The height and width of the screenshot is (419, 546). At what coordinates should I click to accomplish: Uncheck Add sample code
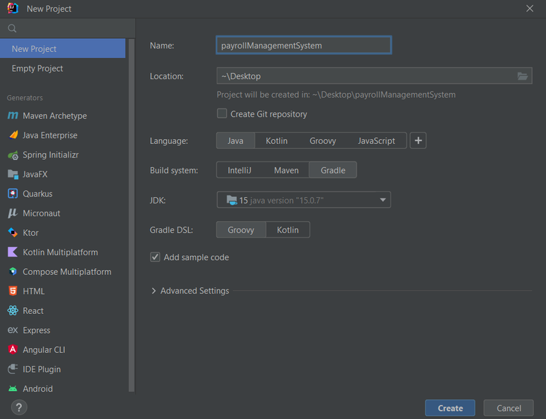[155, 257]
